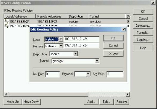The width and height of the screenshot is (157, 109).
Task: Click OK in Edit Routing Policy dialog
Action: point(113,38)
